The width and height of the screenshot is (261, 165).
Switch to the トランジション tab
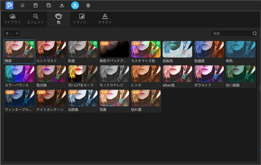click(x=82, y=19)
